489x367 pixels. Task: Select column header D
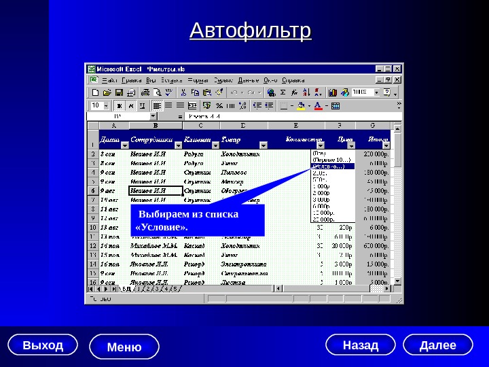click(x=243, y=126)
